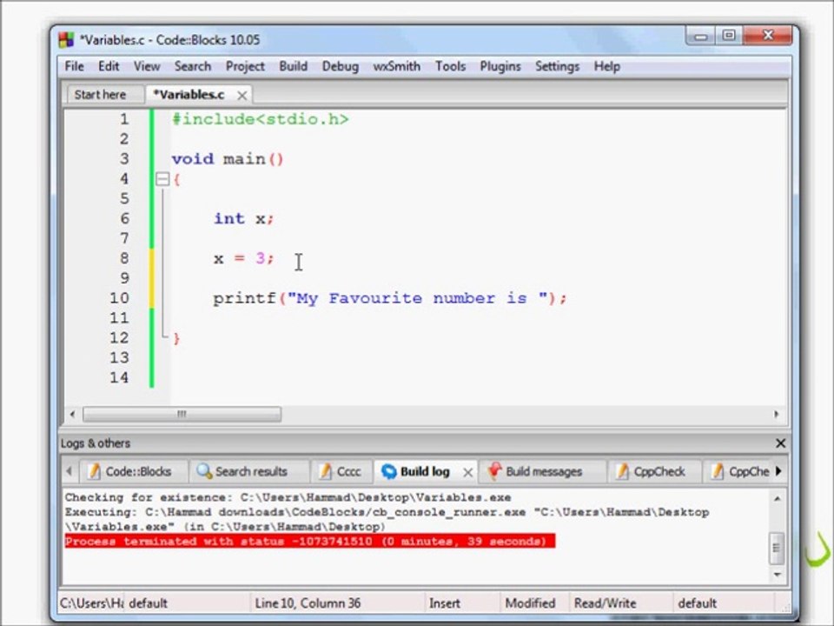834x626 pixels.
Task: Open the Help menu
Action: pyautogui.click(x=607, y=67)
